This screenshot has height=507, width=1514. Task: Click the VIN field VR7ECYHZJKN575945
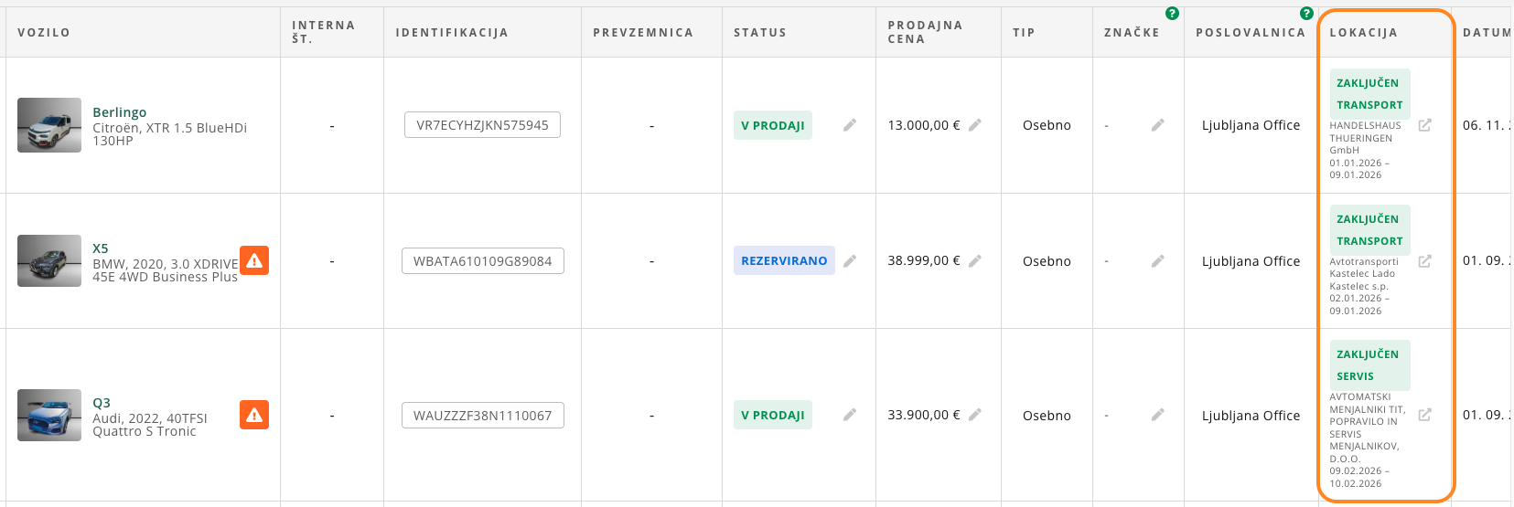(x=482, y=125)
